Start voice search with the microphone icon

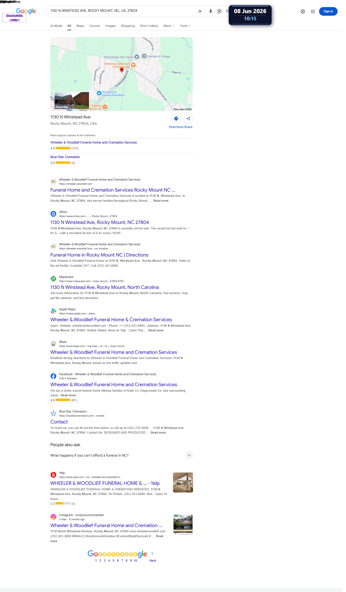211,11
